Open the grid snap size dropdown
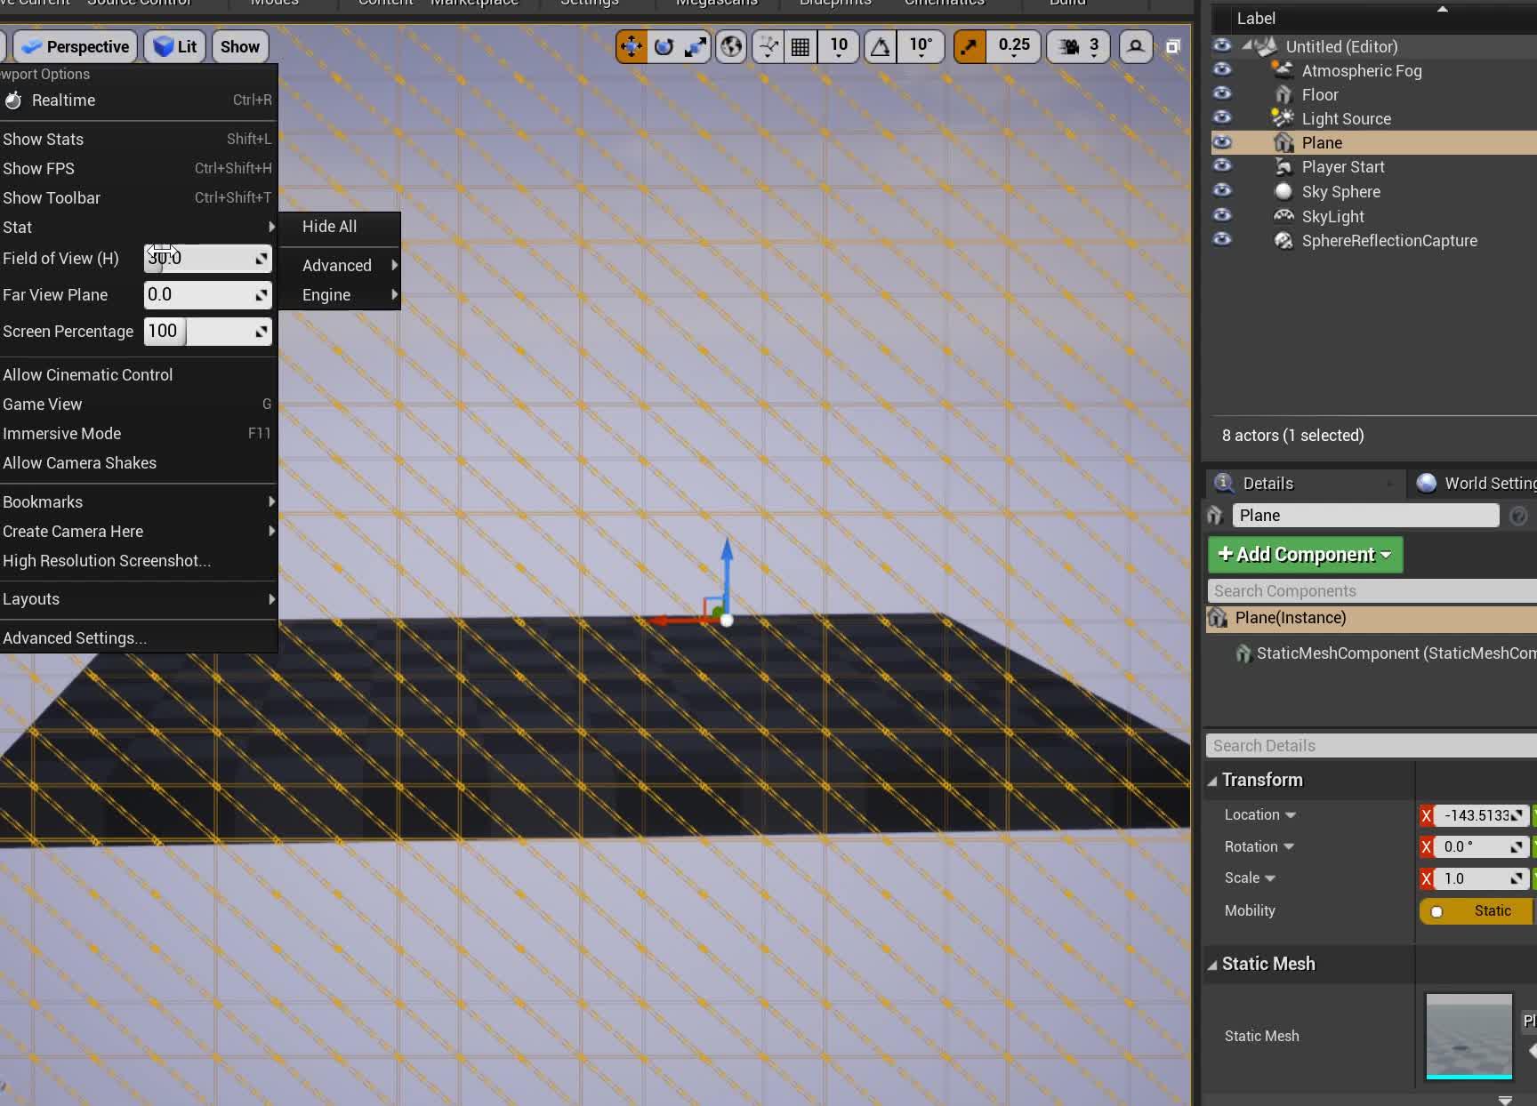This screenshot has width=1537, height=1106. point(837,46)
